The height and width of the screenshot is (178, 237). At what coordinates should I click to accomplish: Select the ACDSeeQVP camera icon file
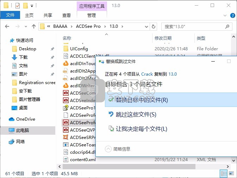point(66,130)
